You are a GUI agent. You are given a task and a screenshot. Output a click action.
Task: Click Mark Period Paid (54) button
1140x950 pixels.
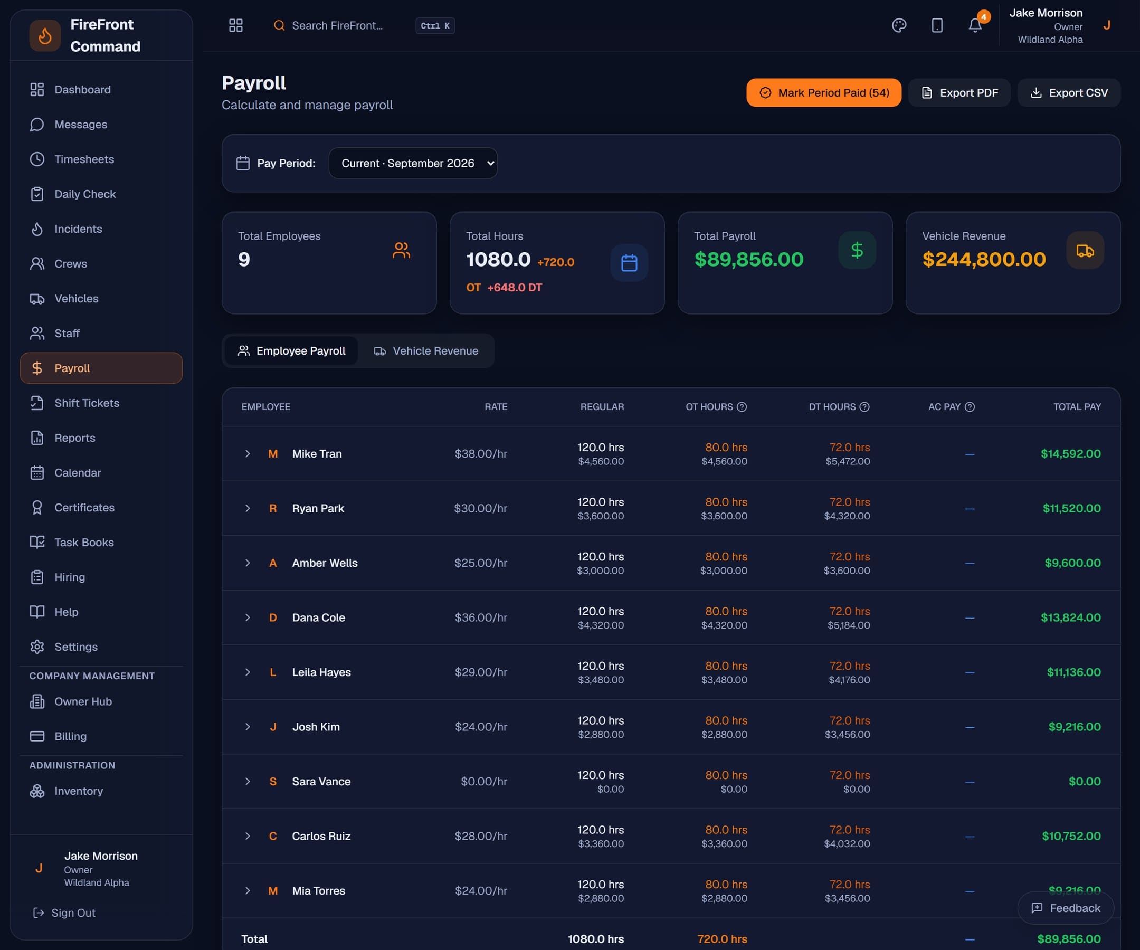823,93
